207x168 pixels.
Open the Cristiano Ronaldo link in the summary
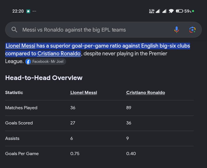(59, 54)
